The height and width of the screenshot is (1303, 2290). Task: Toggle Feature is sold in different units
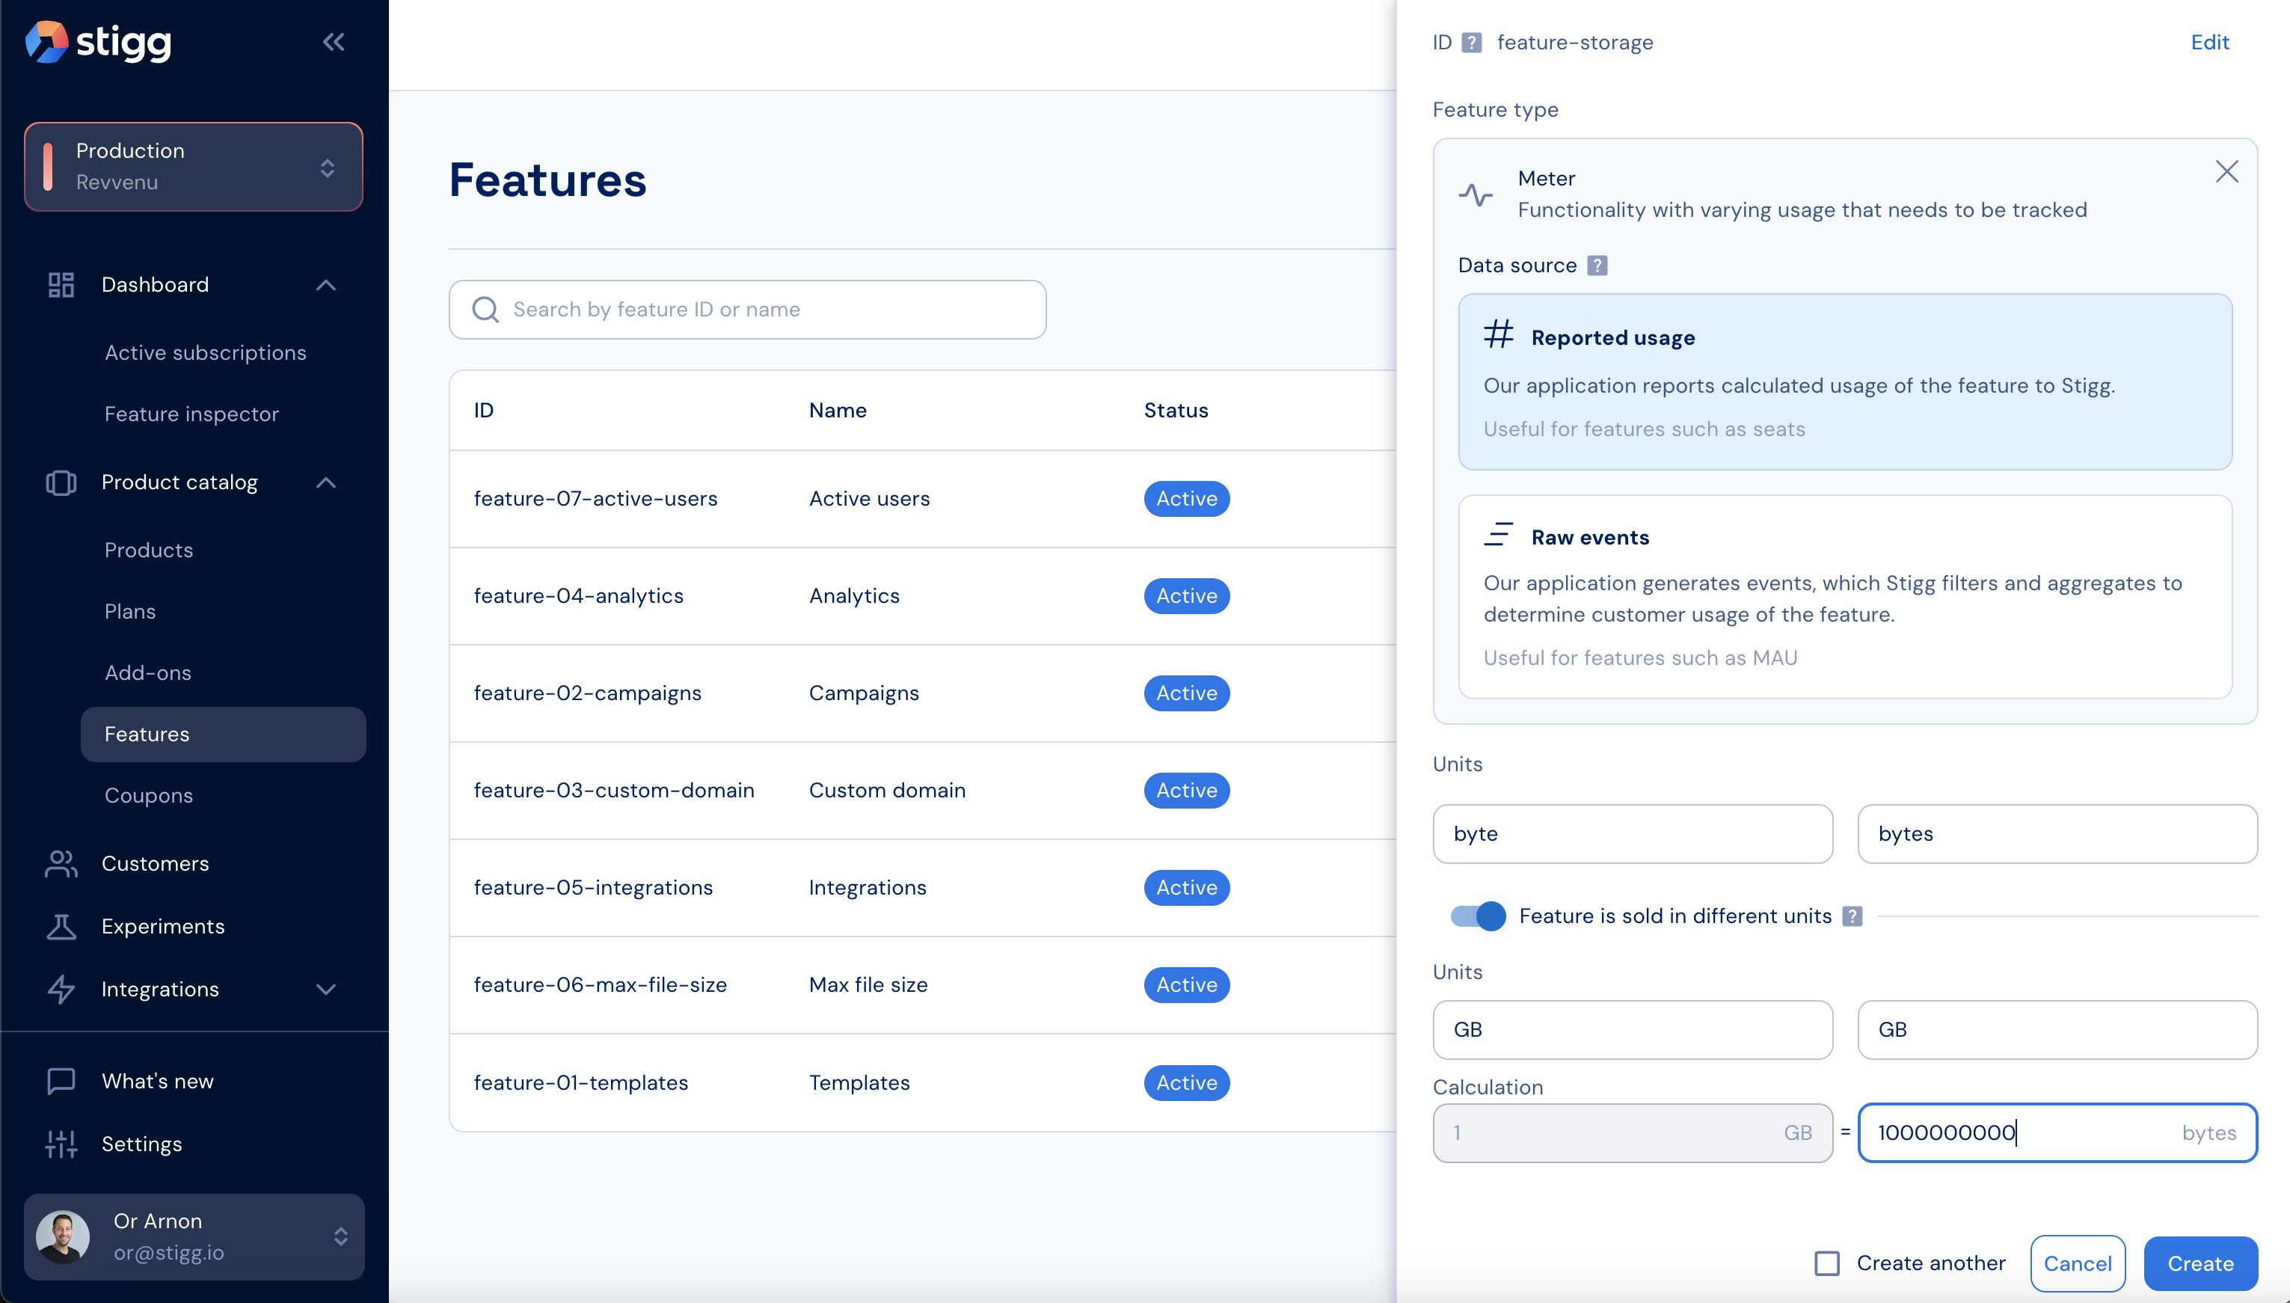tap(1478, 916)
